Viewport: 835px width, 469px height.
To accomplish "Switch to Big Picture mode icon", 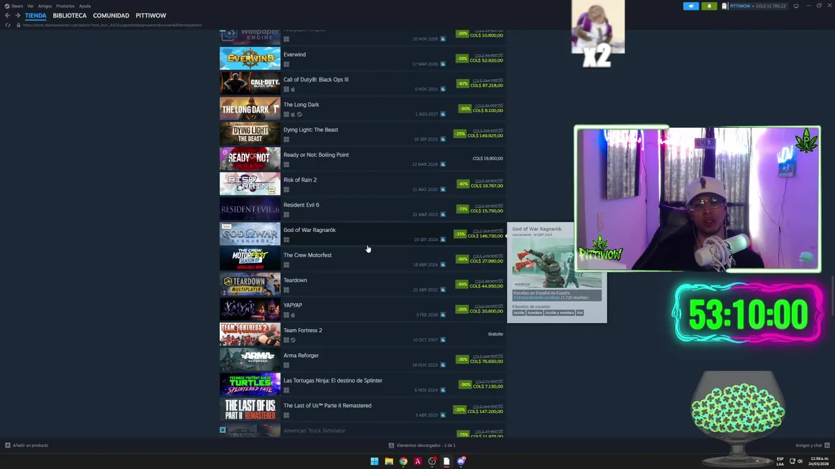I will point(795,6).
